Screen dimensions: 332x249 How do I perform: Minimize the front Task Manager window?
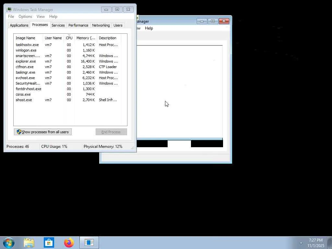[x=106, y=9]
